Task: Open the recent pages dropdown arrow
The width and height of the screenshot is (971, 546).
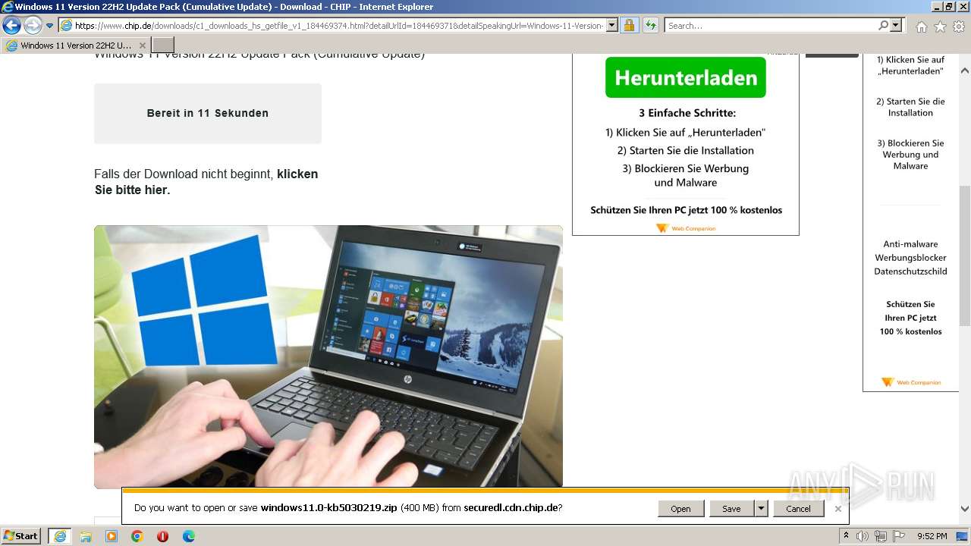Action: (50, 26)
